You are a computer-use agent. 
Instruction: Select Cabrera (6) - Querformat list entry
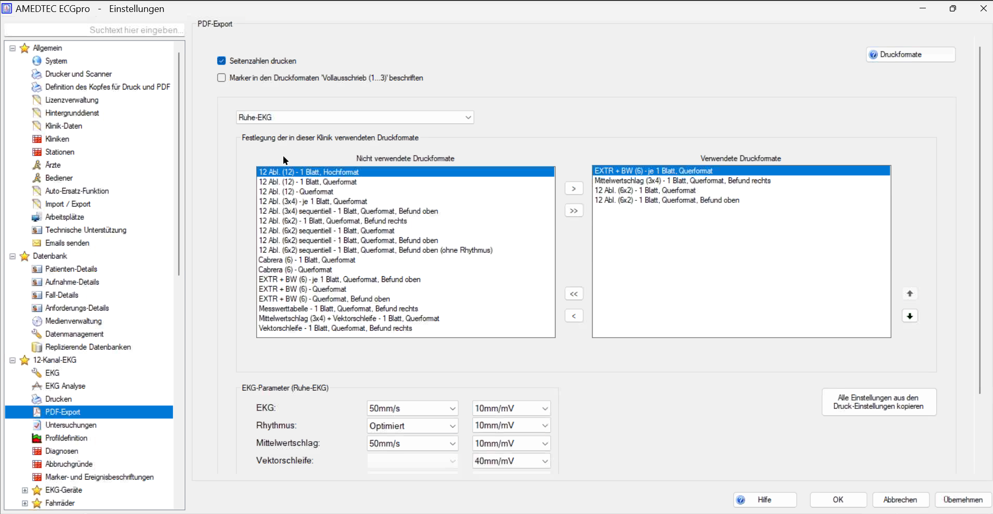295,269
